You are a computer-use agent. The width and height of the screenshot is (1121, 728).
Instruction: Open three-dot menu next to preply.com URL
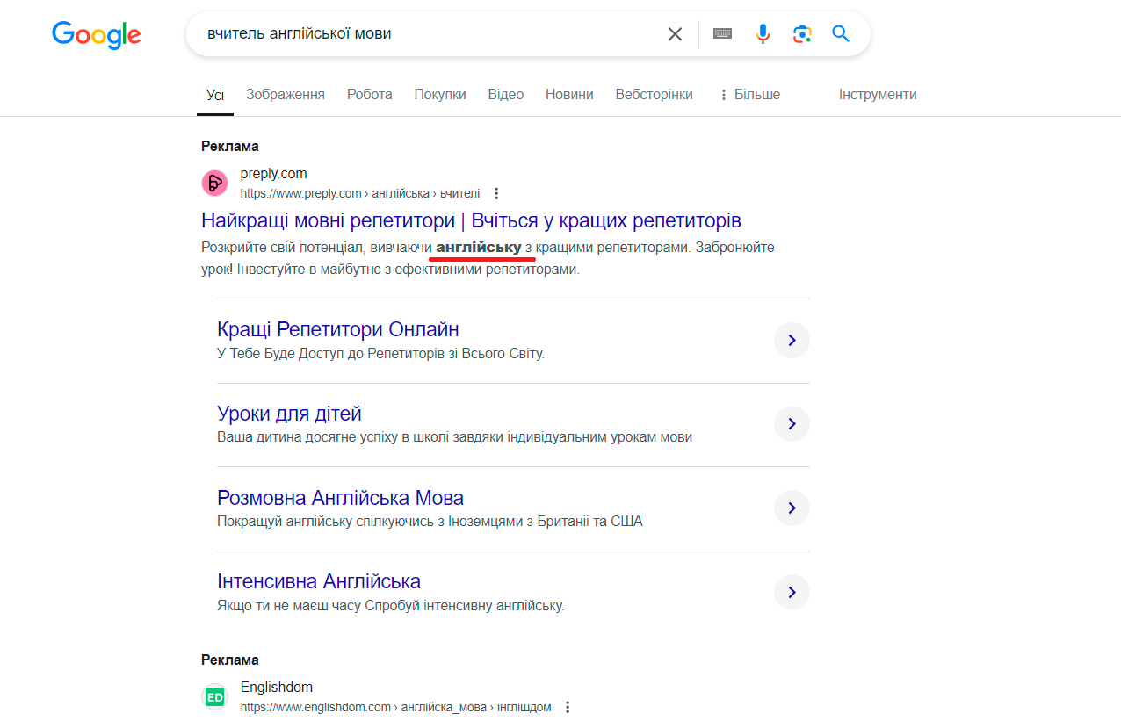[496, 193]
